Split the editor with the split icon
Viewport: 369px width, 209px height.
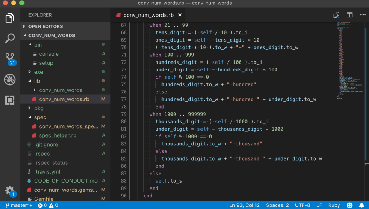(350, 15)
